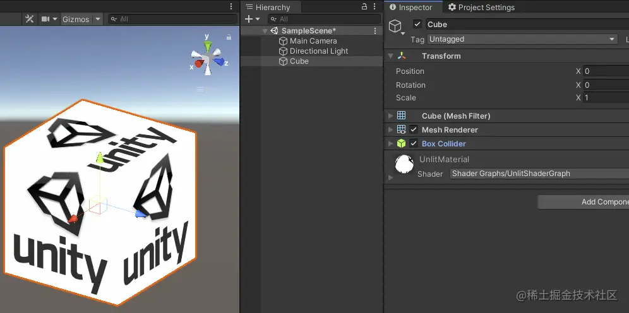Click the red X move arrow on the cube
The height and width of the screenshot is (313, 629).
point(73,219)
